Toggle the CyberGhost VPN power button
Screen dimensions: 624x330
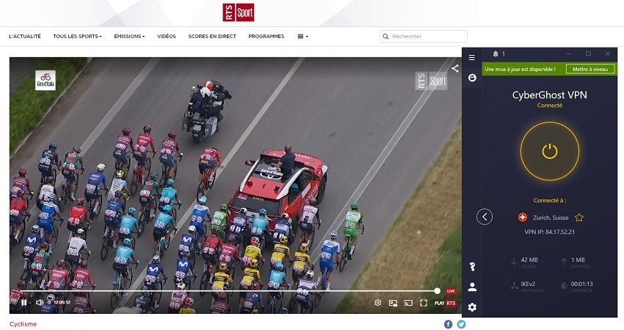(x=550, y=152)
